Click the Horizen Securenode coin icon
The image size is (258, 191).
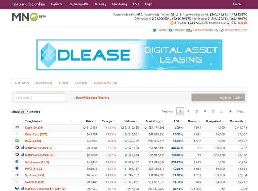(x=17, y=188)
